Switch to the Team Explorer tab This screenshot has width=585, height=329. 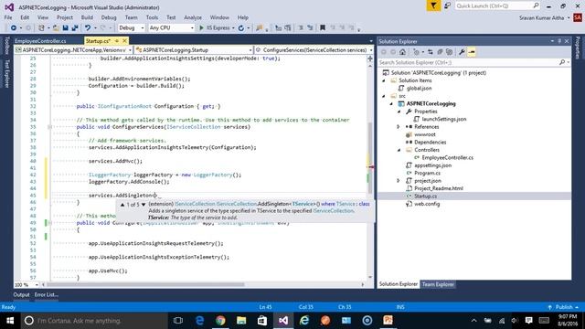click(438, 284)
